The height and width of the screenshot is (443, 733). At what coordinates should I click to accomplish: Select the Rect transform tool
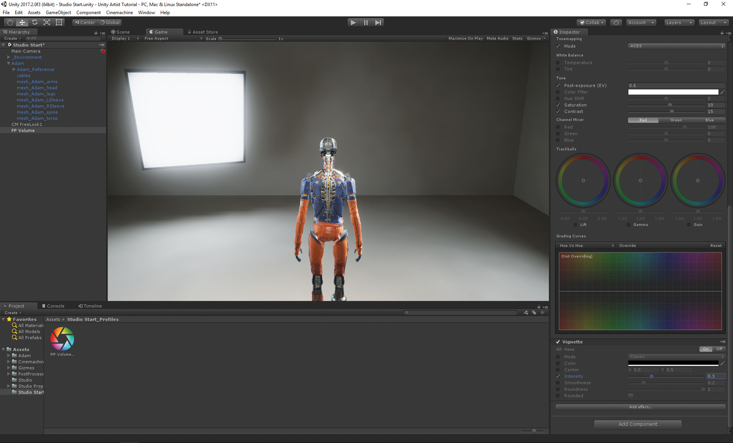[x=59, y=23]
